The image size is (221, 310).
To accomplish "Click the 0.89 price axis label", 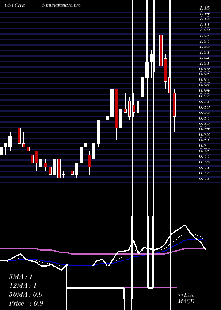I will pyautogui.click(x=204, y=107).
